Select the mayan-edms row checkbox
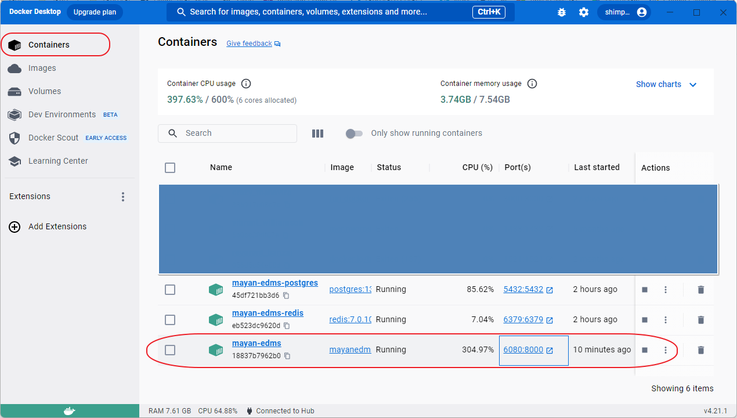Viewport: 737px width, 418px height. tap(170, 350)
